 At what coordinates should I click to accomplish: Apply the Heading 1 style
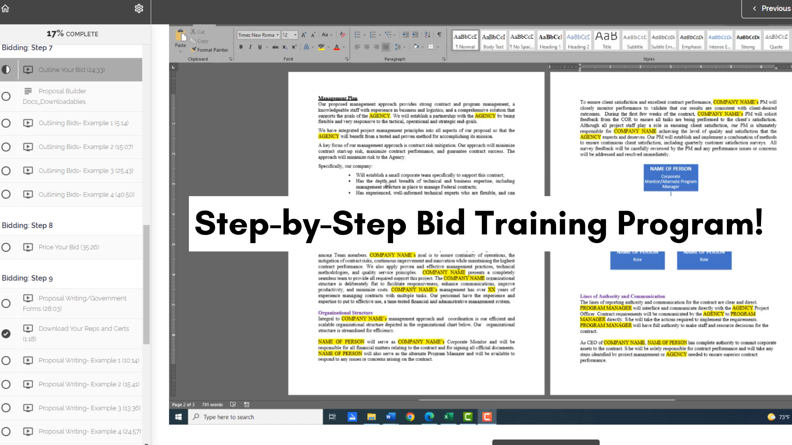pyautogui.click(x=550, y=40)
